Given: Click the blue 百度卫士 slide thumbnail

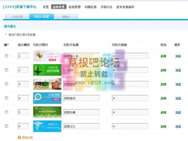Looking at the screenshot, I should (x=47, y=126).
